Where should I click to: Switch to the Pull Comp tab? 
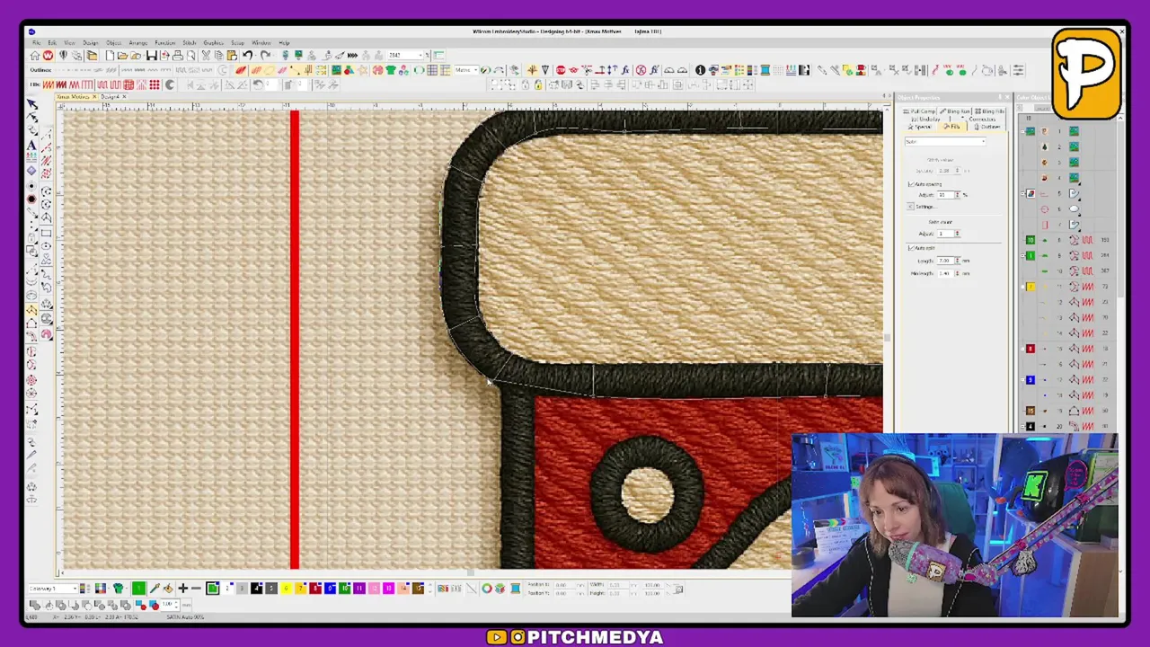pyautogui.click(x=921, y=111)
